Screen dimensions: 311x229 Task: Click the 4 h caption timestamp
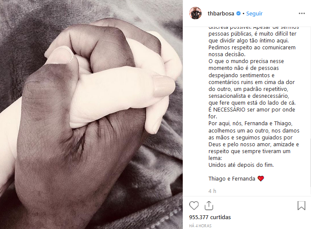[x=212, y=191]
